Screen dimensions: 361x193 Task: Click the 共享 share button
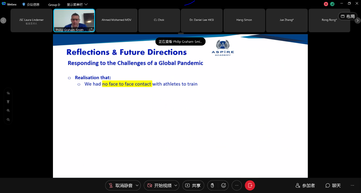point(193,186)
